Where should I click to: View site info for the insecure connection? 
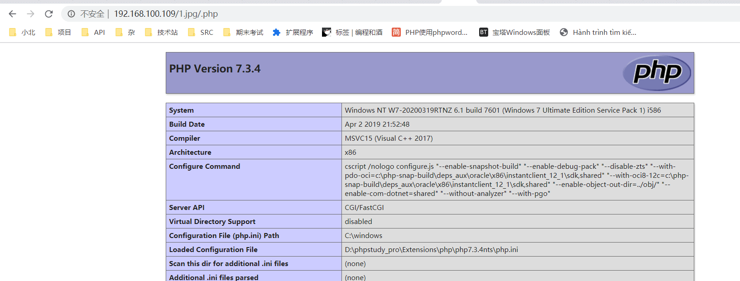pyautogui.click(x=71, y=14)
